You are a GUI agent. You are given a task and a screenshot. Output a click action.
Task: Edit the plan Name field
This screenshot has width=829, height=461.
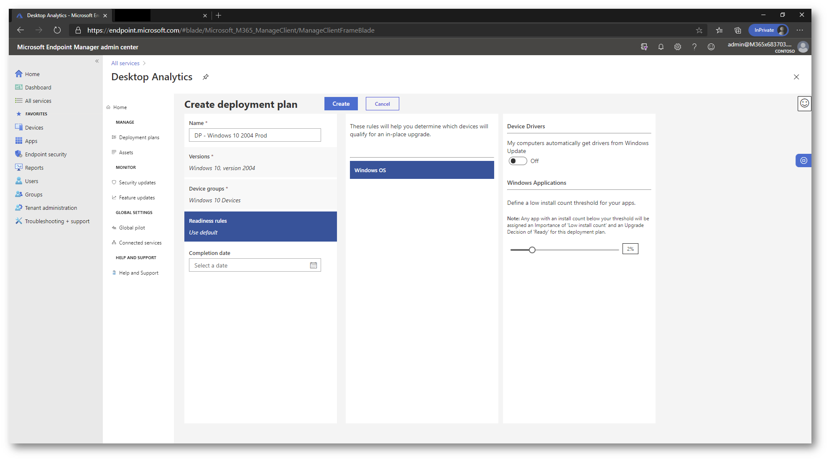point(255,135)
